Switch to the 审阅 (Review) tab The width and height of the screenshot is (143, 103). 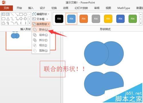97,8
